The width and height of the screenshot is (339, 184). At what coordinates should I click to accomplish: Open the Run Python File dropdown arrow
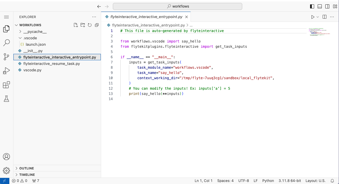pos(318,17)
